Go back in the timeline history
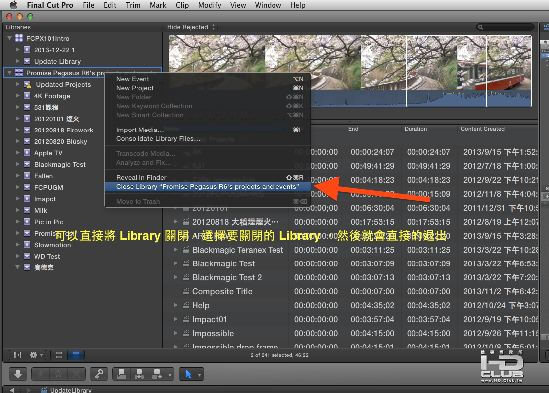This screenshot has height=393, width=549. pos(12,390)
